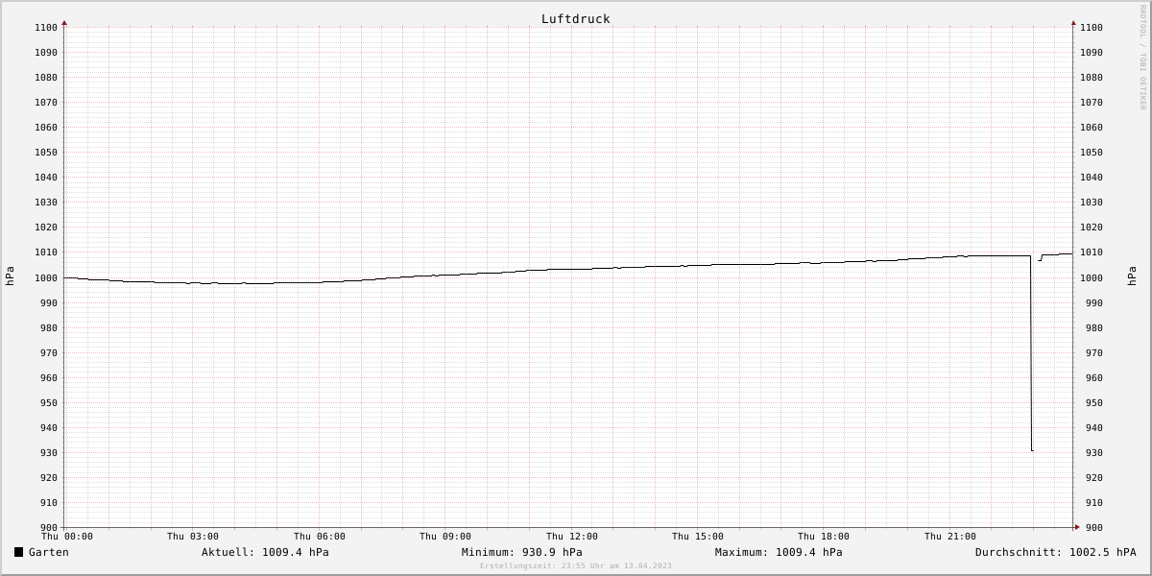Image resolution: width=1152 pixels, height=576 pixels.
Task: Select the "Garten" legend label
Action: tap(49, 552)
